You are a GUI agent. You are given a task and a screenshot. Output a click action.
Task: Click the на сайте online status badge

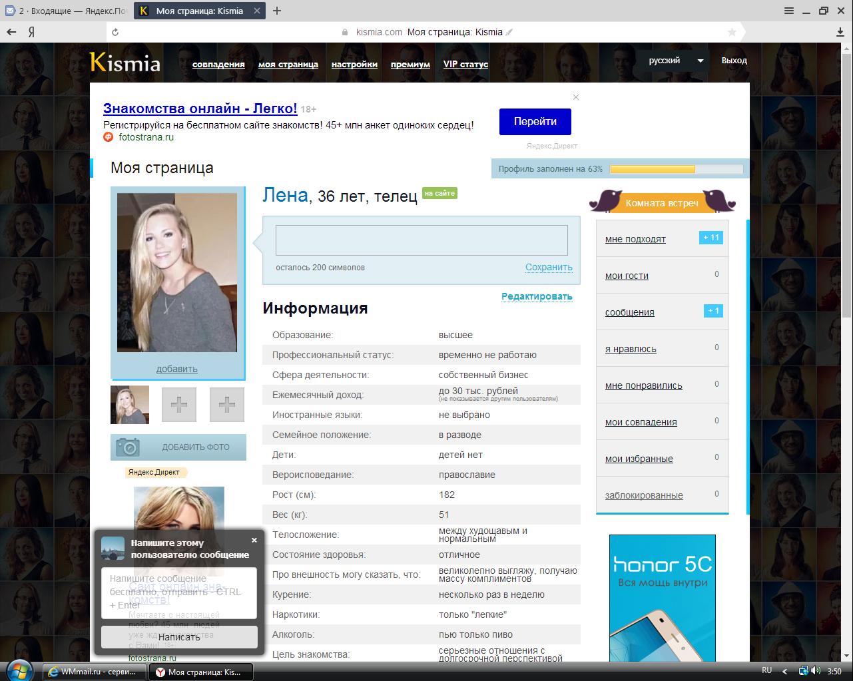pyautogui.click(x=439, y=193)
